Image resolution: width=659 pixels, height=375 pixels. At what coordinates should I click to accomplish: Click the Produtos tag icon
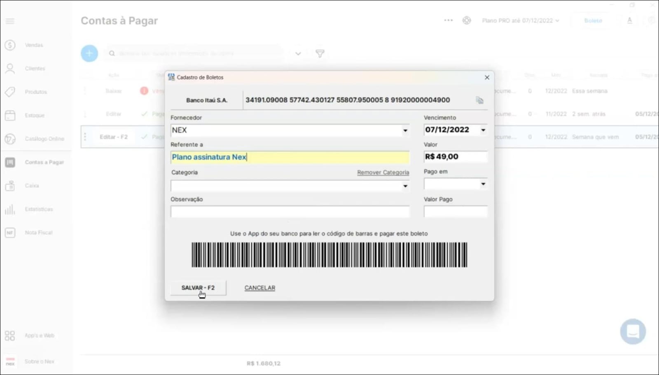click(x=10, y=92)
